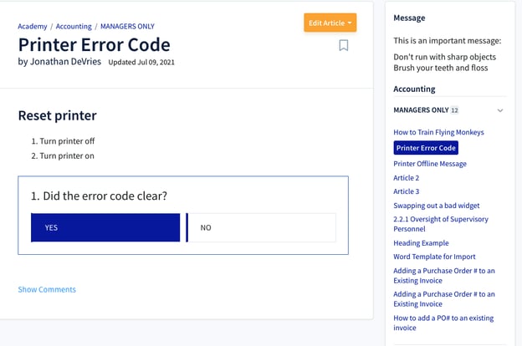Open the Edit Article dropdown button

(x=330, y=23)
